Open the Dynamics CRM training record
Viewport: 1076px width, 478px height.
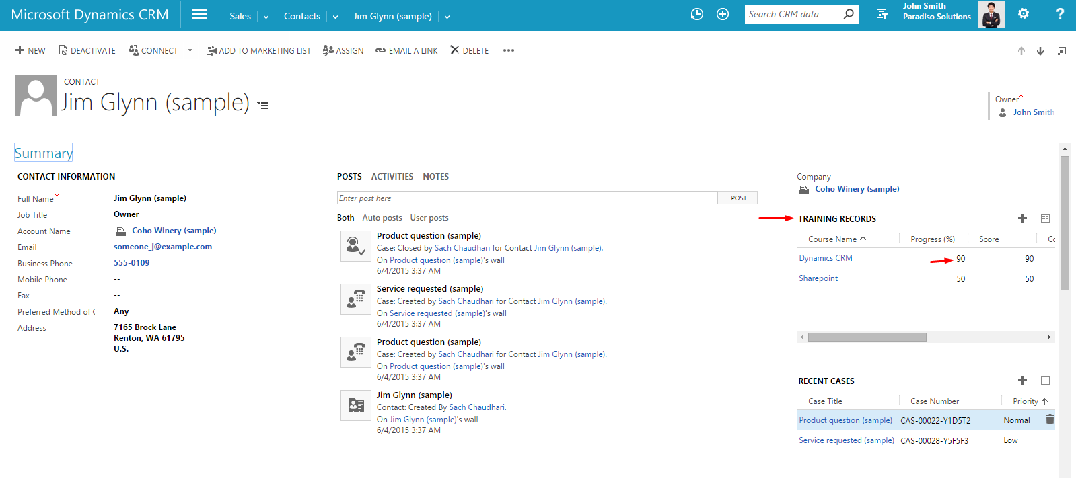(825, 258)
